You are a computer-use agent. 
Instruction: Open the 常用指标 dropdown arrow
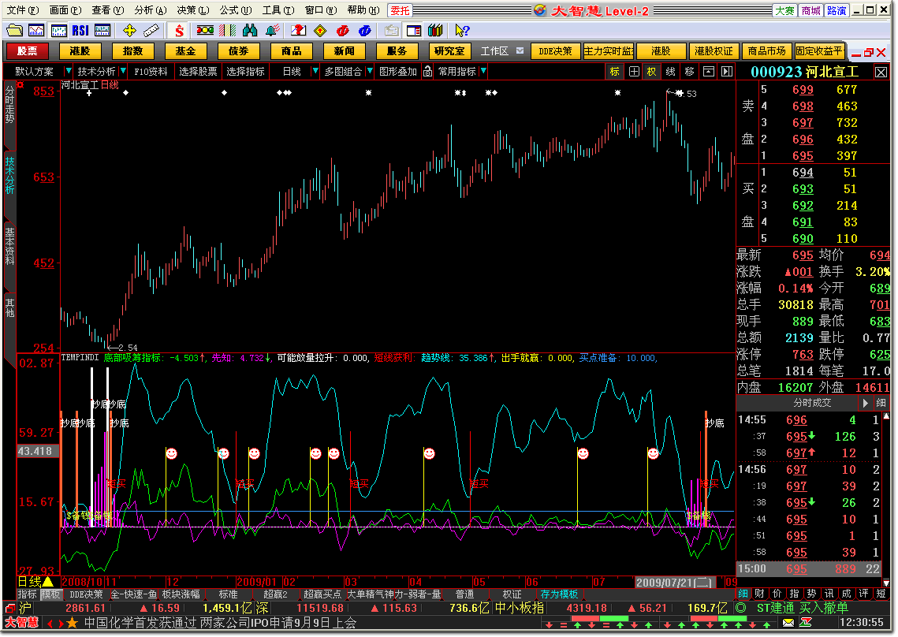(484, 71)
